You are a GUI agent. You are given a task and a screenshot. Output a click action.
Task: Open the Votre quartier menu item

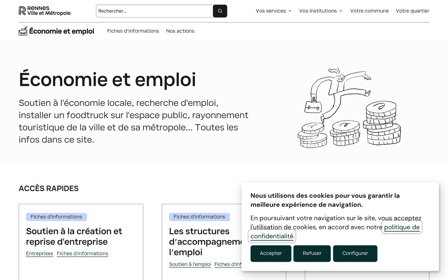(x=412, y=11)
